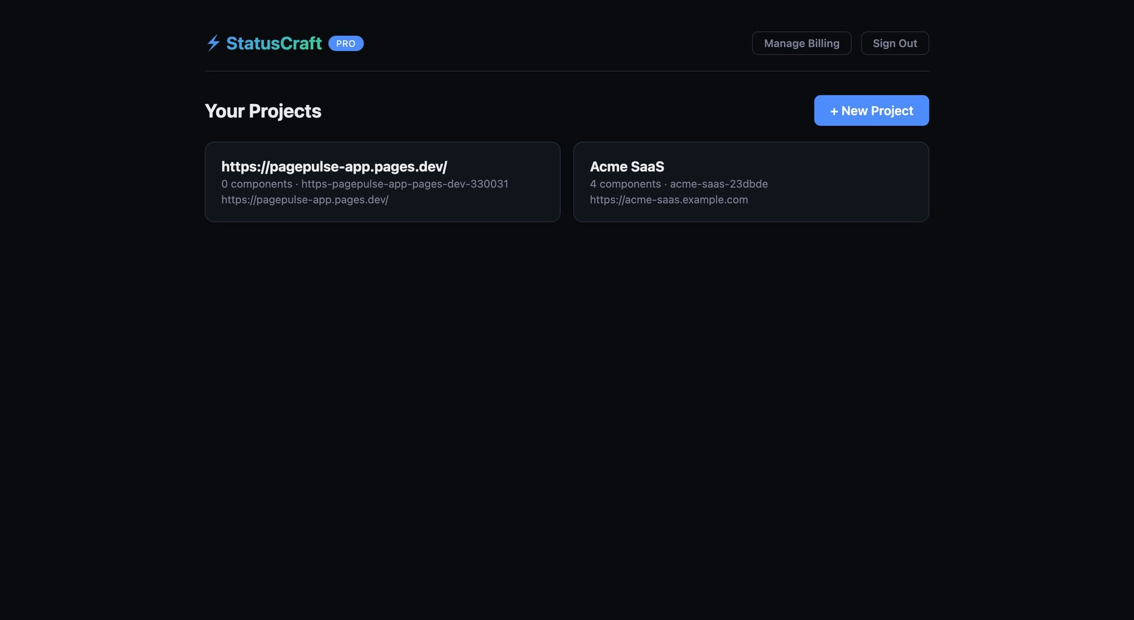Click the StatusCraft lightning bolt logo icon

tap(213, 43)
